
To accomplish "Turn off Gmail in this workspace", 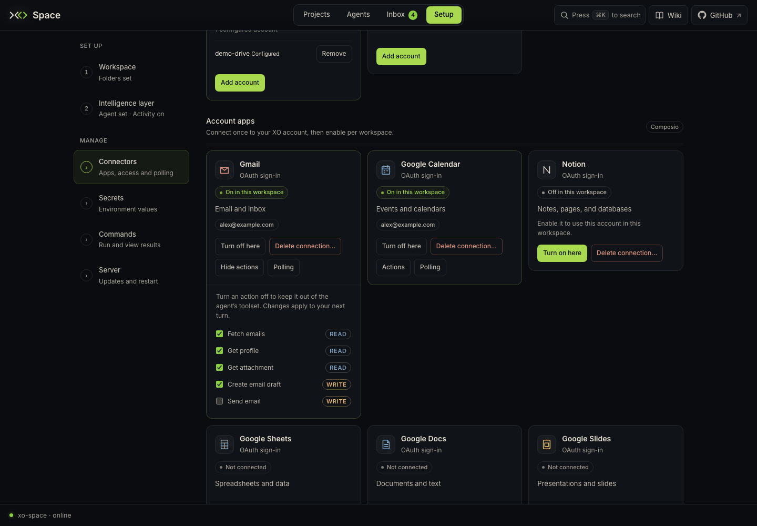I will click(x=240, y=246).
